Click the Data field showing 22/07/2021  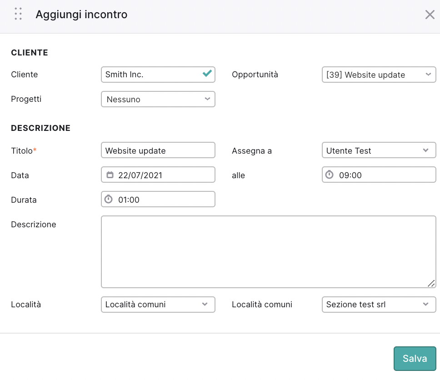[158, 175]
